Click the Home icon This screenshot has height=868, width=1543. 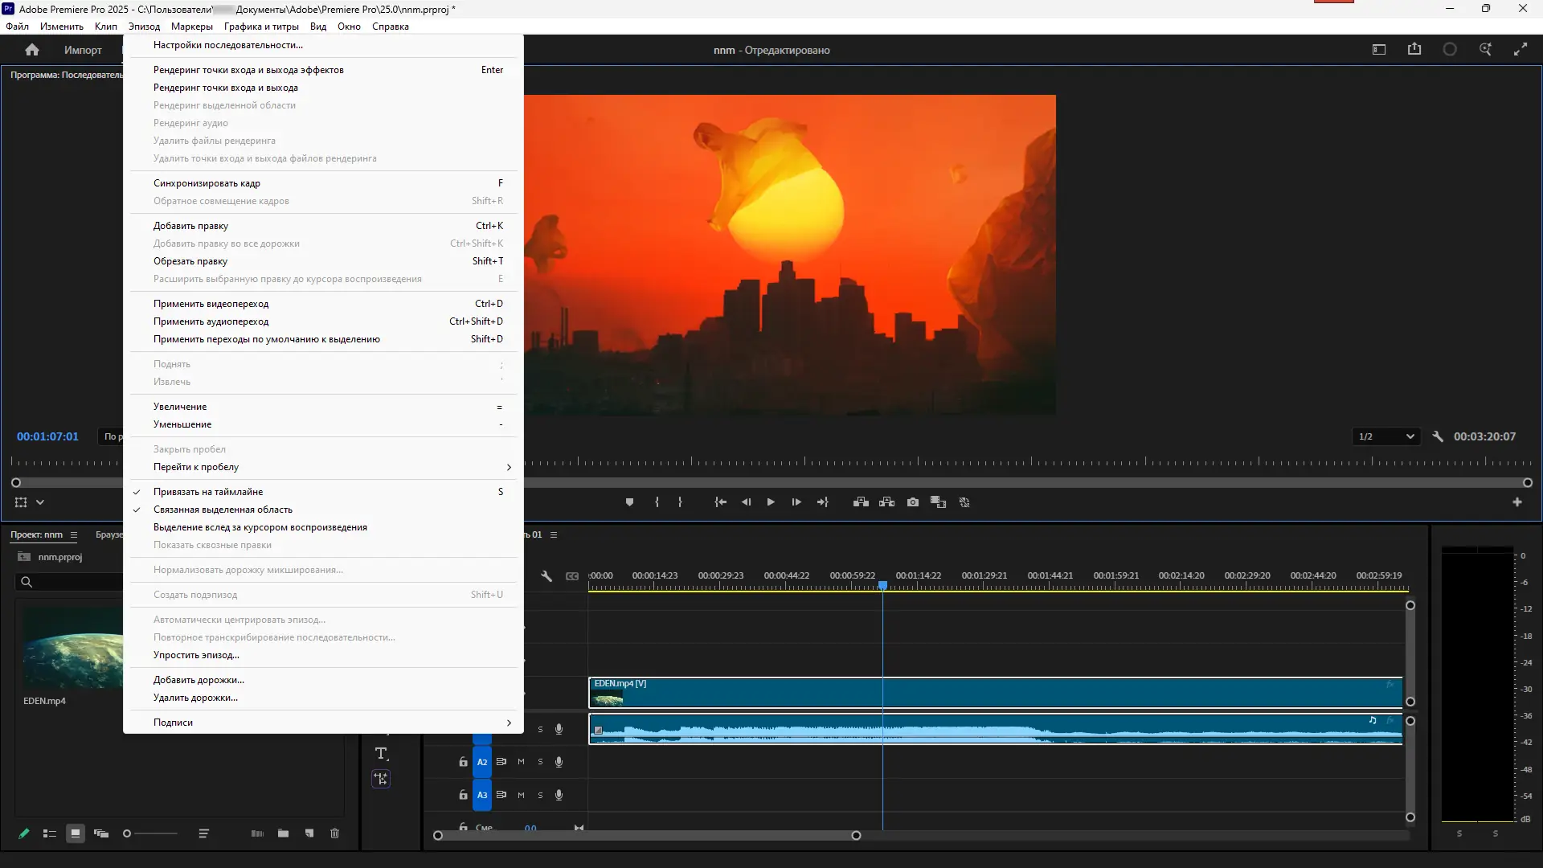point(32,50)
